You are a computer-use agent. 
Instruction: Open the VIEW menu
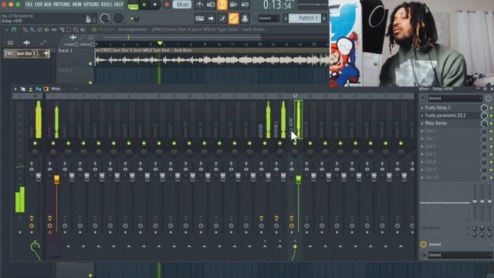(77, 5)
